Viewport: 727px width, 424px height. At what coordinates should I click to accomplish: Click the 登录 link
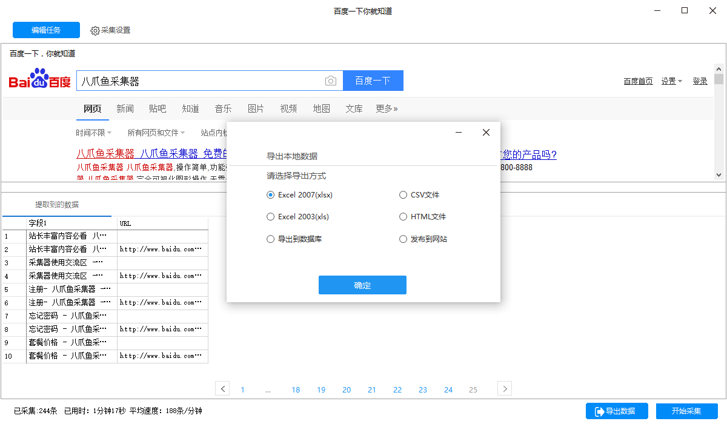(x=700, y=81)
